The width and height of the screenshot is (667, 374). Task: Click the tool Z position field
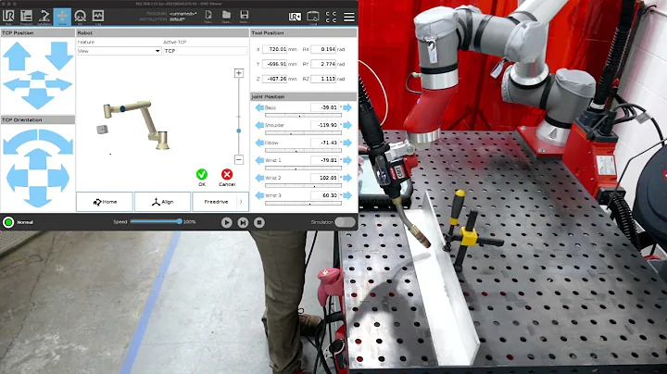pos(275,79)
